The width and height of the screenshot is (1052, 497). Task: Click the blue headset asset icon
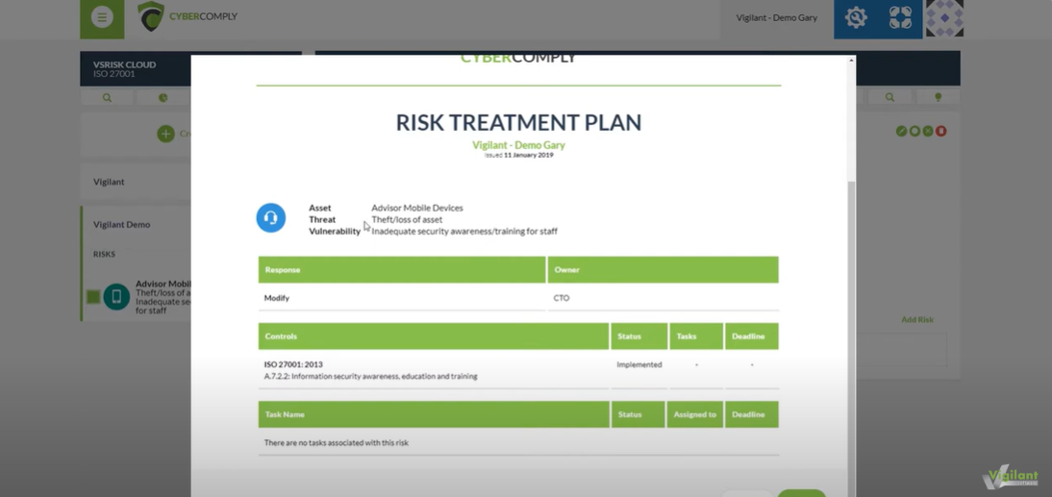(x=271, y=218)
